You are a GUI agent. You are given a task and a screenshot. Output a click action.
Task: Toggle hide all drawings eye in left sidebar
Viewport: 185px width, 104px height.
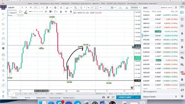pyautogui.click(x=3, y=80)
